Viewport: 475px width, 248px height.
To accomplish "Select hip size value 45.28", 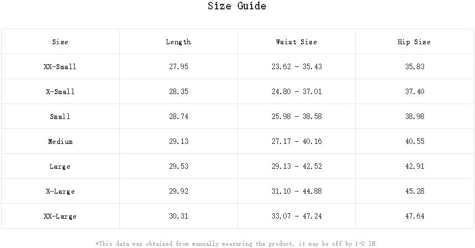I will (415, 191).
